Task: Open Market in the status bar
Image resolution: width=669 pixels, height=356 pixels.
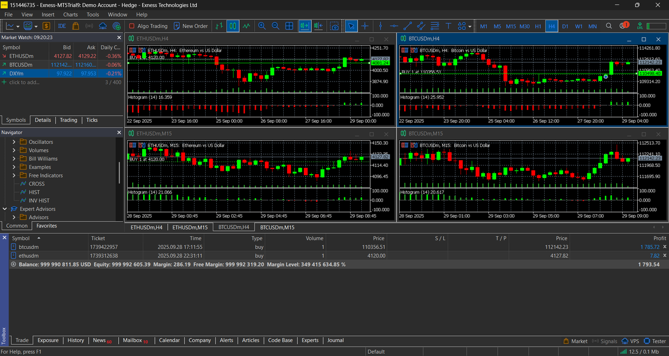Action: coord(576,341)
